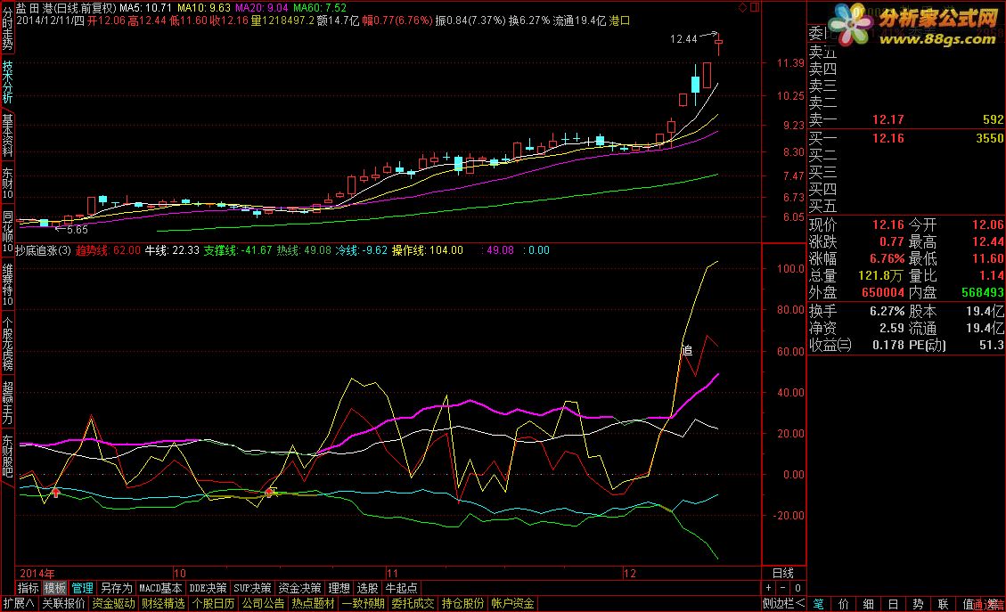This screenshot has width=1006, height=612.
Task: Open the 热点题材 tab
Action: click(313, 604)
